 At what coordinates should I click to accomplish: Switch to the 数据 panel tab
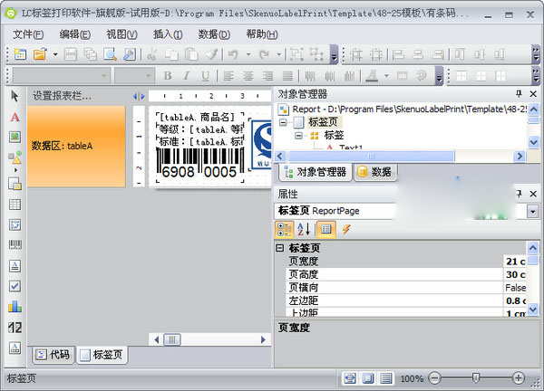pyautogui.click(x=375, y=172)
